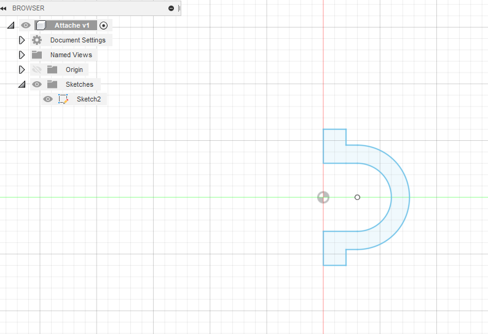Select the Origin label
This screenshot has width=488, height=334.
click(x=74, y=70)
